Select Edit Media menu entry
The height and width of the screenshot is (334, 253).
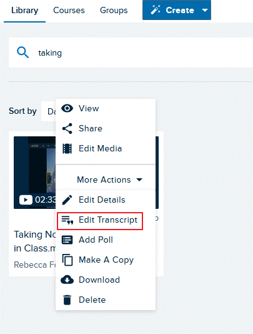click(x=106, y=148)
